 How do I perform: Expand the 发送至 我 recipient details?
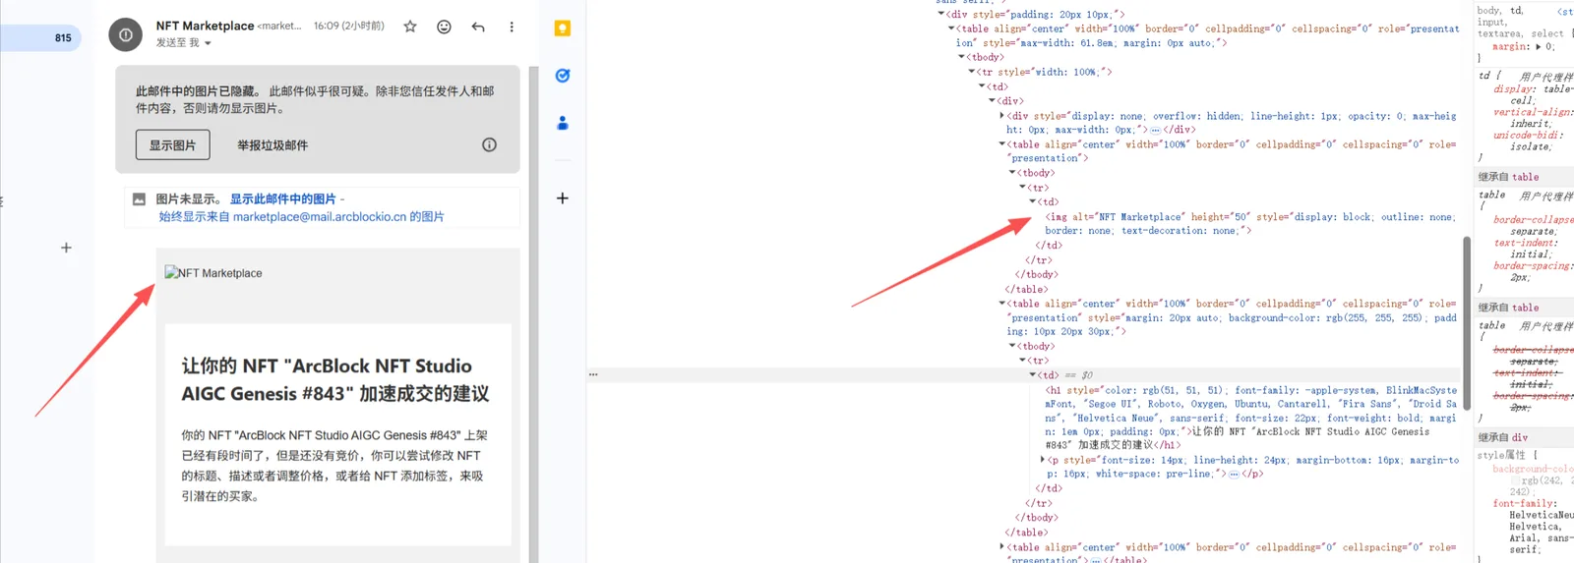pyautogui.click(x=208, y=43)
